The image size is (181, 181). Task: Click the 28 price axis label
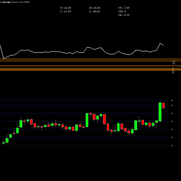[x=172, y=130]
